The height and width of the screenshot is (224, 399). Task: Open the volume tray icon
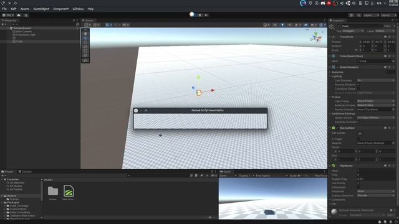coord(354,3)
